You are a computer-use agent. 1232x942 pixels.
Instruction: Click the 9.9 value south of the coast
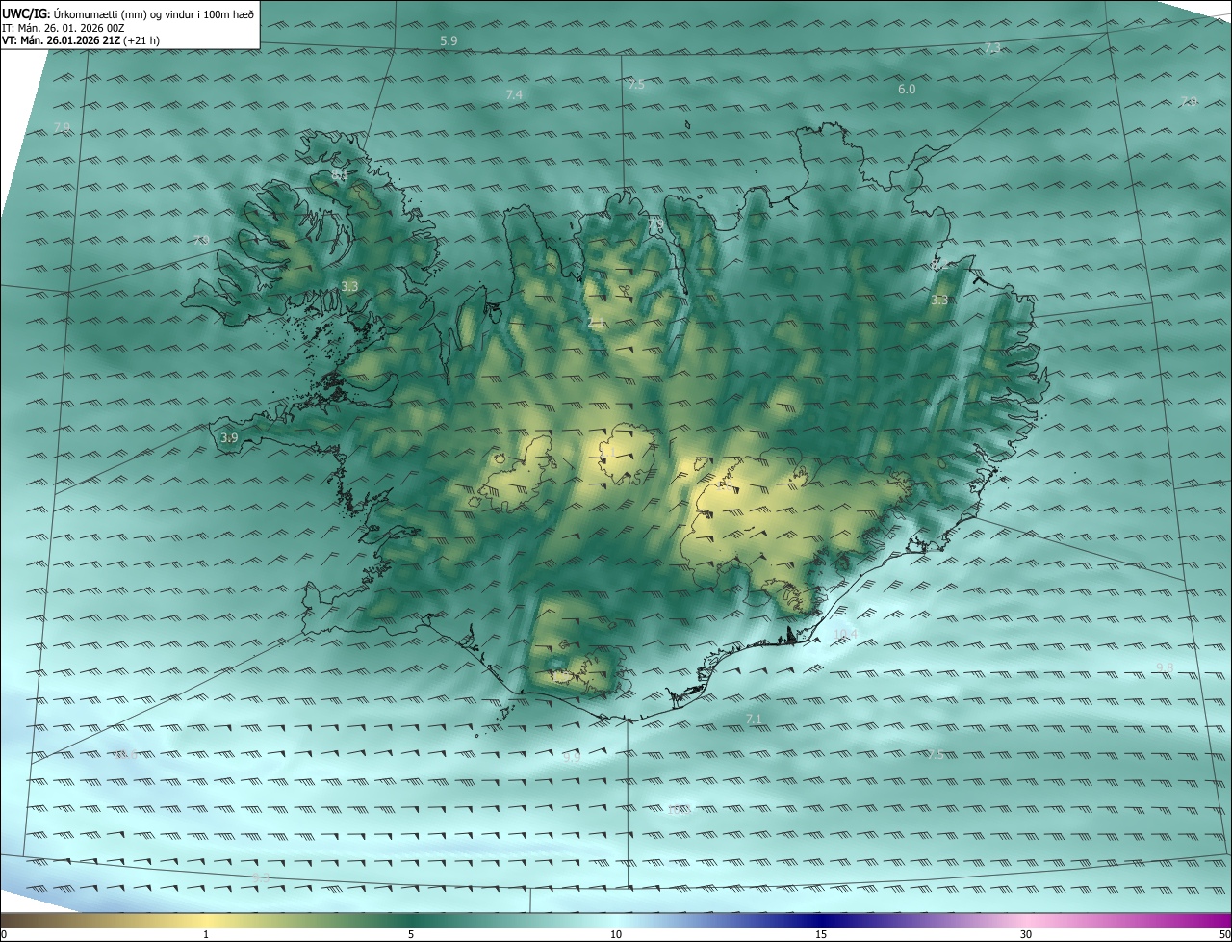coord(572,758)
